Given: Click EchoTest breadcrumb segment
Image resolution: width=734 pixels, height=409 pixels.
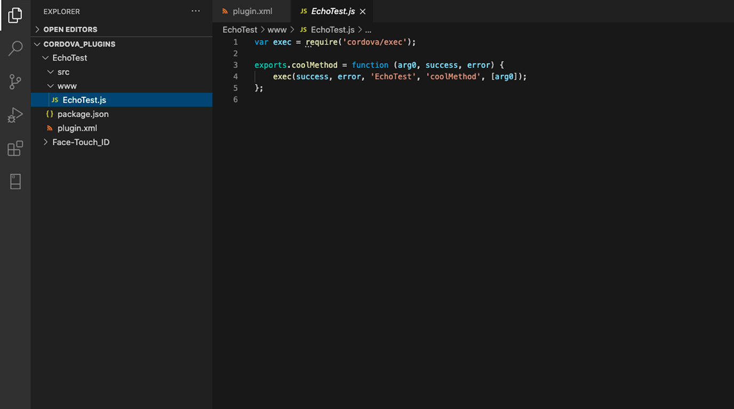Looking at the screenshot, I should pos(240,30).
